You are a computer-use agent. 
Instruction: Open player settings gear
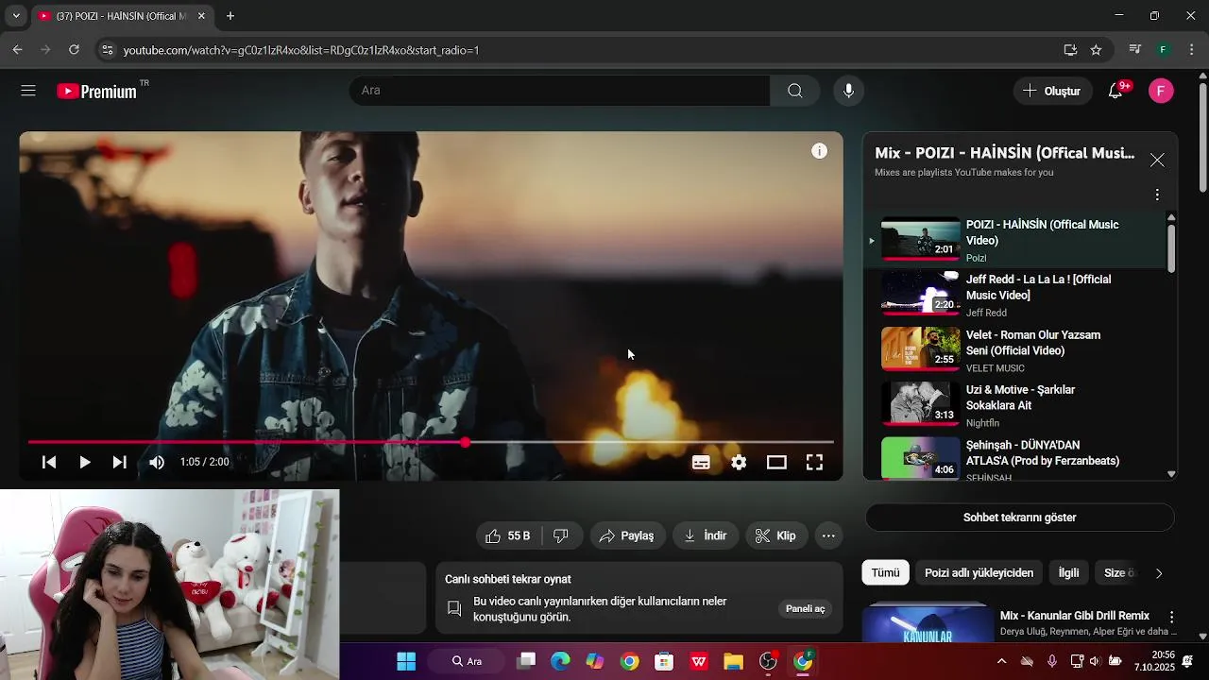[739, 462]
